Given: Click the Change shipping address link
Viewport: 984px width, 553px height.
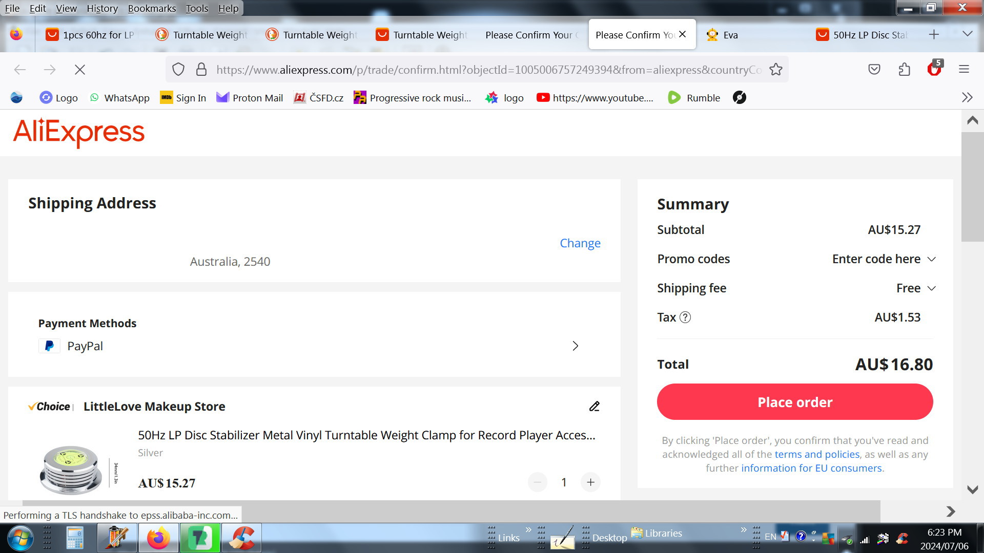Looking at the screenshot, I should (580, 243).
